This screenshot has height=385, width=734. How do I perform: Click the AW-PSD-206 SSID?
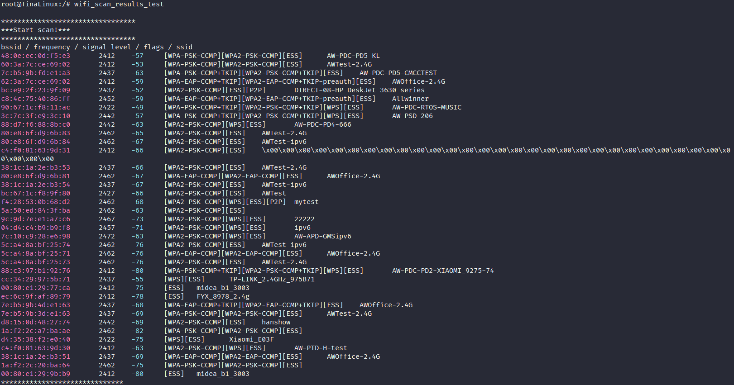click(412, 116)
